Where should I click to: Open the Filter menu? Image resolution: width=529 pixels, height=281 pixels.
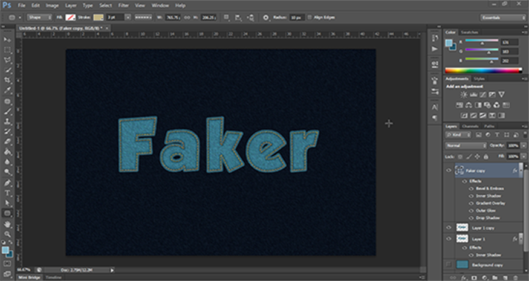[x=123, y=5]
